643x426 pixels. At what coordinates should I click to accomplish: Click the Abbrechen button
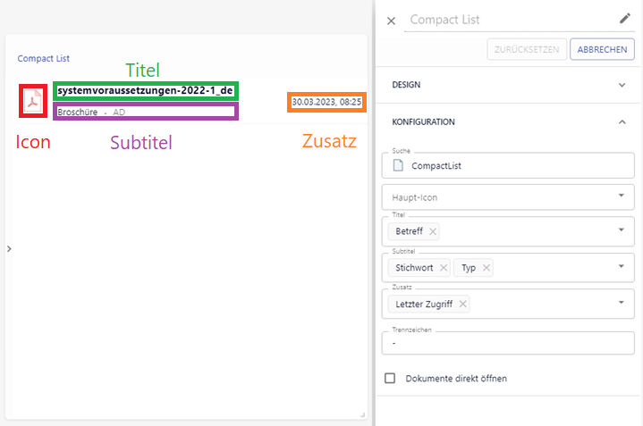(x=602, y=49)
